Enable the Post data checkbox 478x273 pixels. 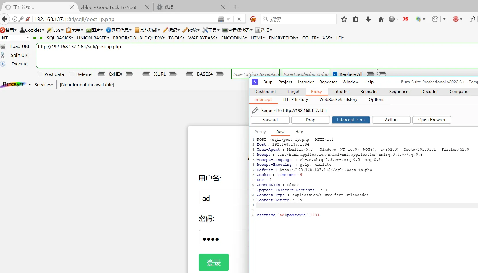(40, 74)
